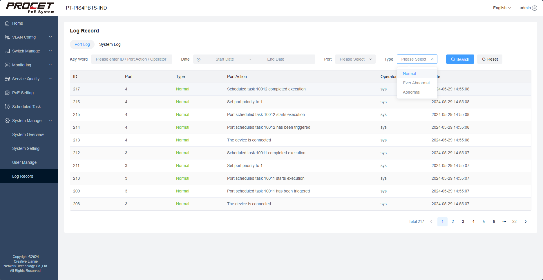This screenshot has height=280, width=543.
Task: Choose Abnormal option in Type dropdown
Action: pyautogui.click(x=411, y=92)
